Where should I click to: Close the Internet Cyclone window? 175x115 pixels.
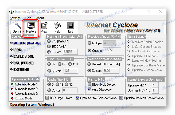tap(161, 12)
